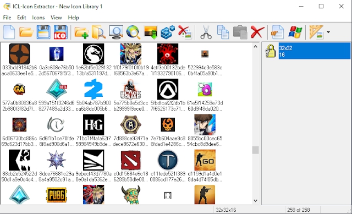Open the Icons menu

click(x=38, y=18)
